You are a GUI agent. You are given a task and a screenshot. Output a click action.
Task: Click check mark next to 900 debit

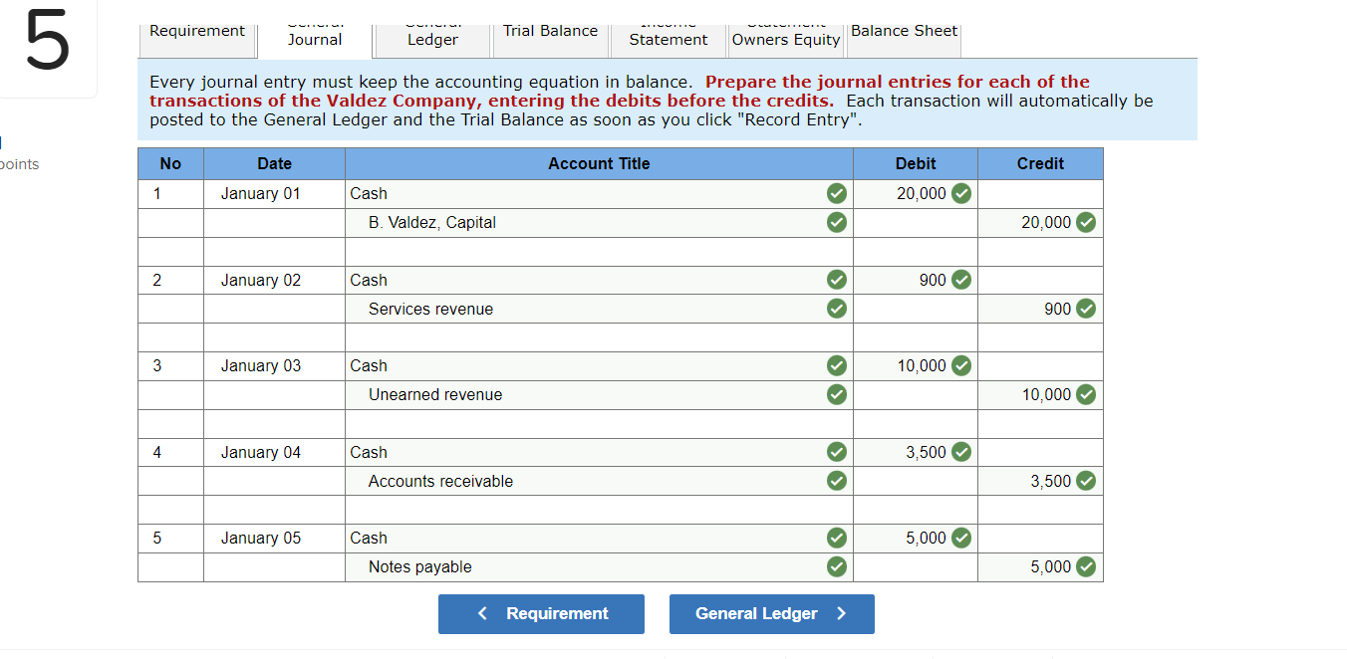(x=961, y=280)
